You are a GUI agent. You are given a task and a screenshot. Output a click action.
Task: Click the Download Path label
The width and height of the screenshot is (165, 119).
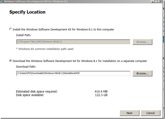coord(26,67)
